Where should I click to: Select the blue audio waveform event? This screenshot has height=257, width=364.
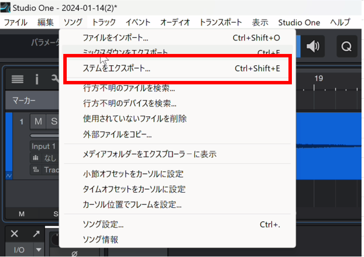(329, 146)
